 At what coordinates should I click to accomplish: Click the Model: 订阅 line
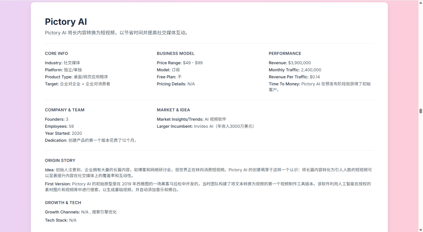pyautogui.click(x=168, y=70)
